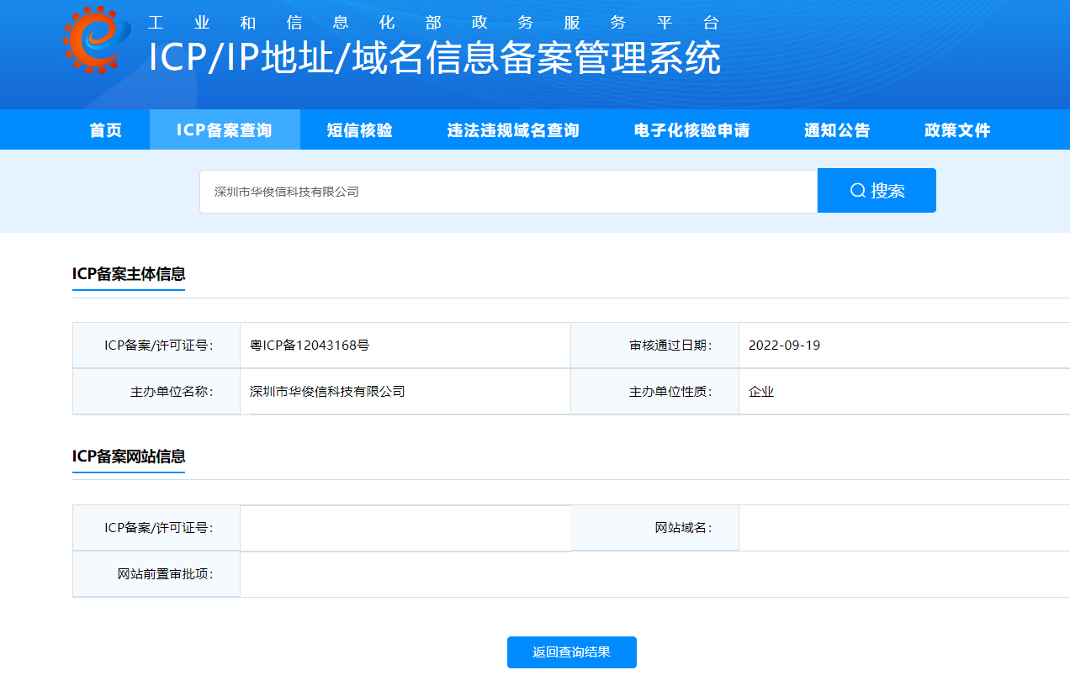Click the ICP备案主体信息 section heading

(129, 274)
